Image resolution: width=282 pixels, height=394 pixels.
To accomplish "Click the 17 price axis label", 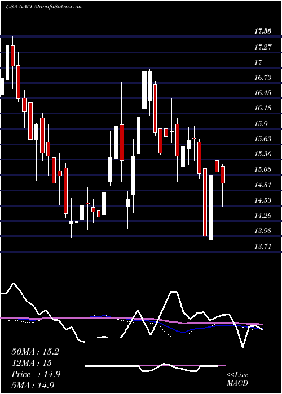I will 258,62.
